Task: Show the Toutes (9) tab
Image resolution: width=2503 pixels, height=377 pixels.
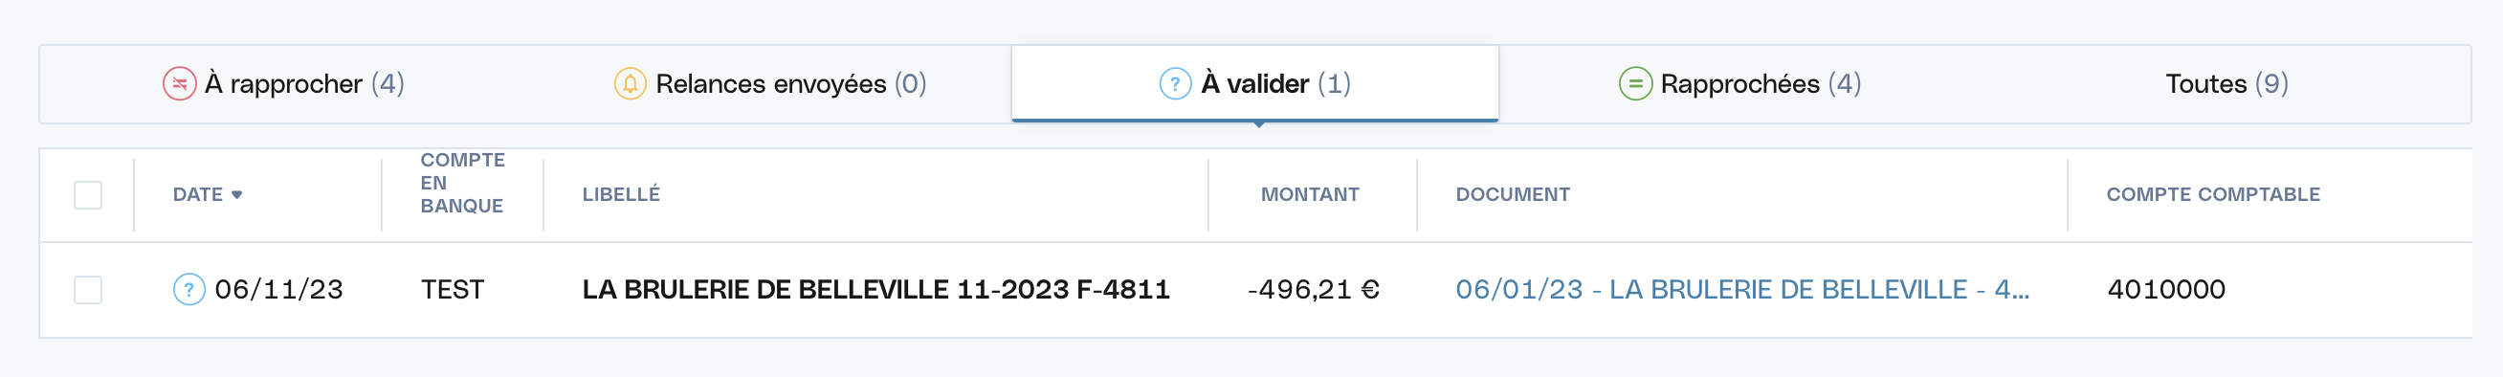Action: 2226,83
